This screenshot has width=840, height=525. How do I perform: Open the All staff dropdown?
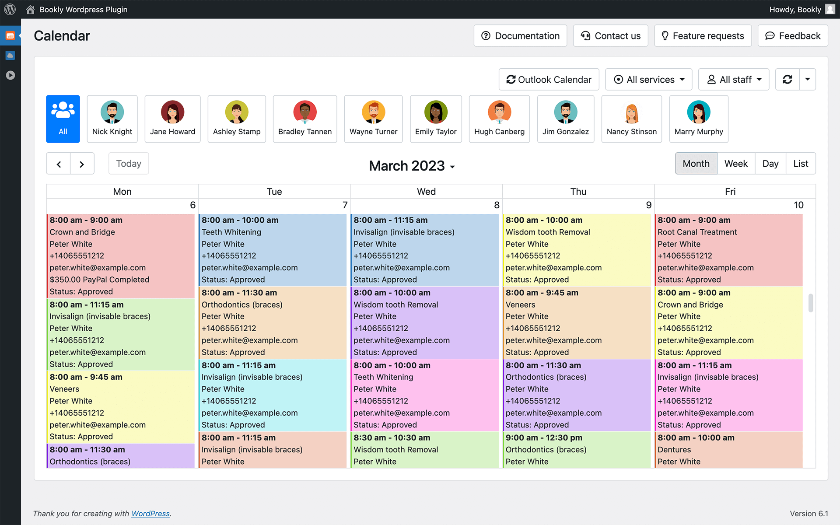733,79
